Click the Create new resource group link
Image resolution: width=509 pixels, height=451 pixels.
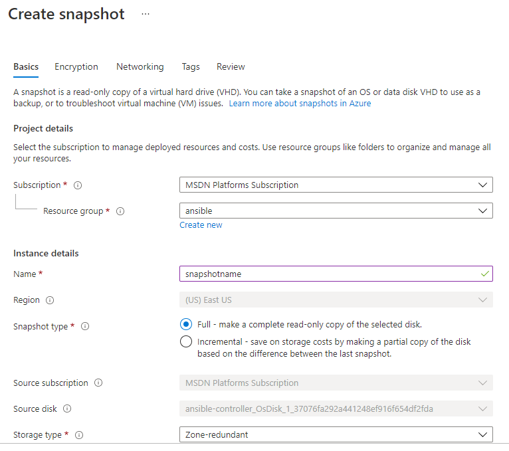click(201, 225)
